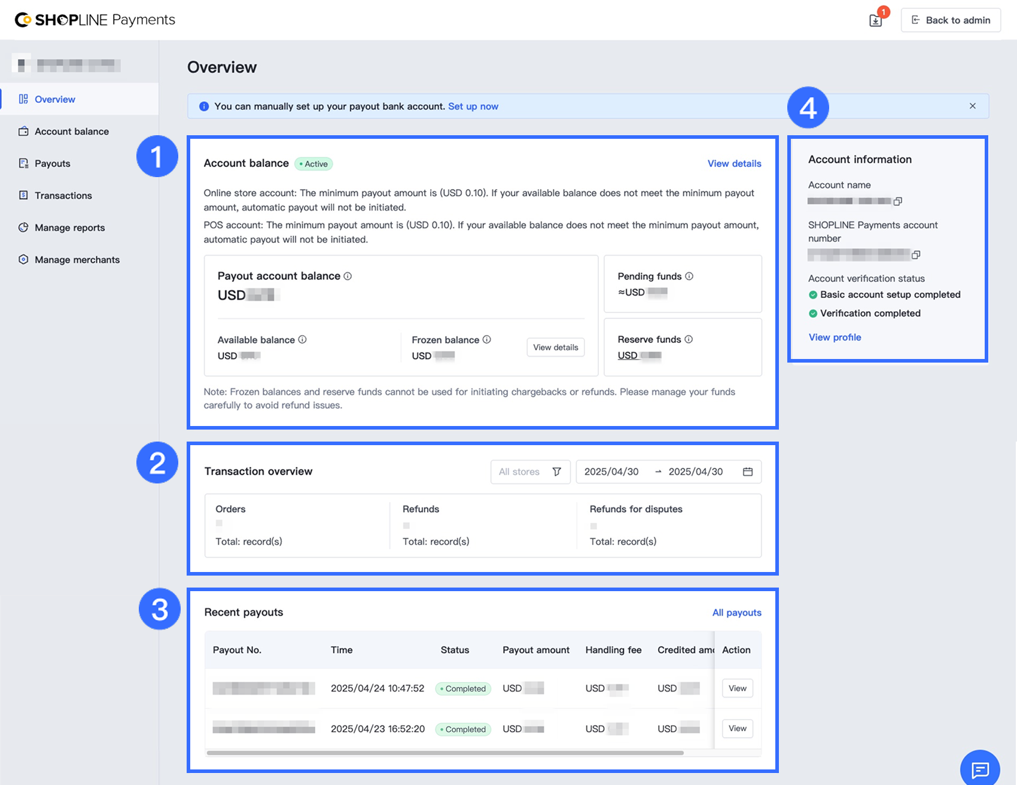
Task: Click All payouts link
Action: click(x=736, y=613)
